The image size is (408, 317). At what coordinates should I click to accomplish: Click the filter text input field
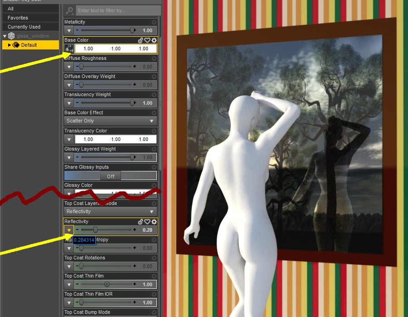point(118,10)
